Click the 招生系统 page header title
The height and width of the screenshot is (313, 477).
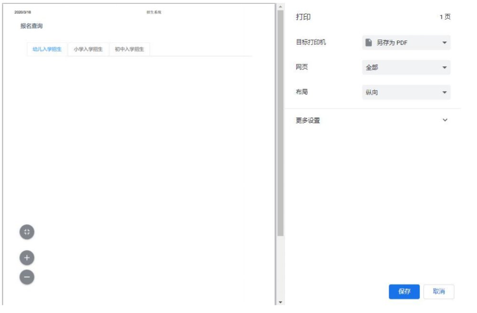pyautogui.click(x=154, y=12)
